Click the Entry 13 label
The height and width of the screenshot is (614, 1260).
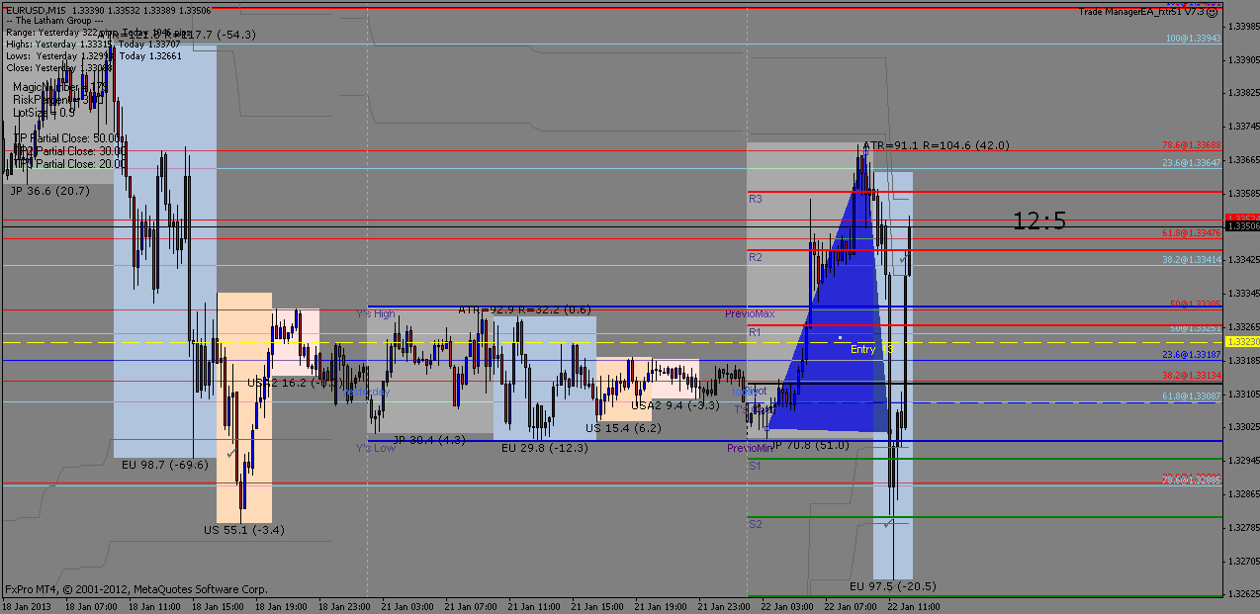[872, 349]
